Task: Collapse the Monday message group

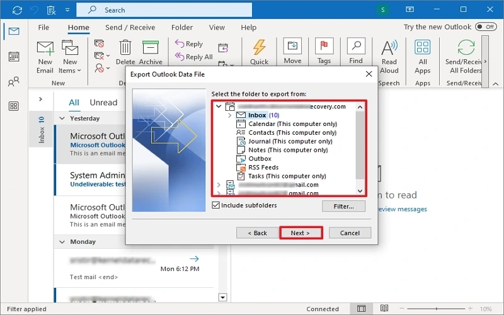Action: (x=62, y=242)
